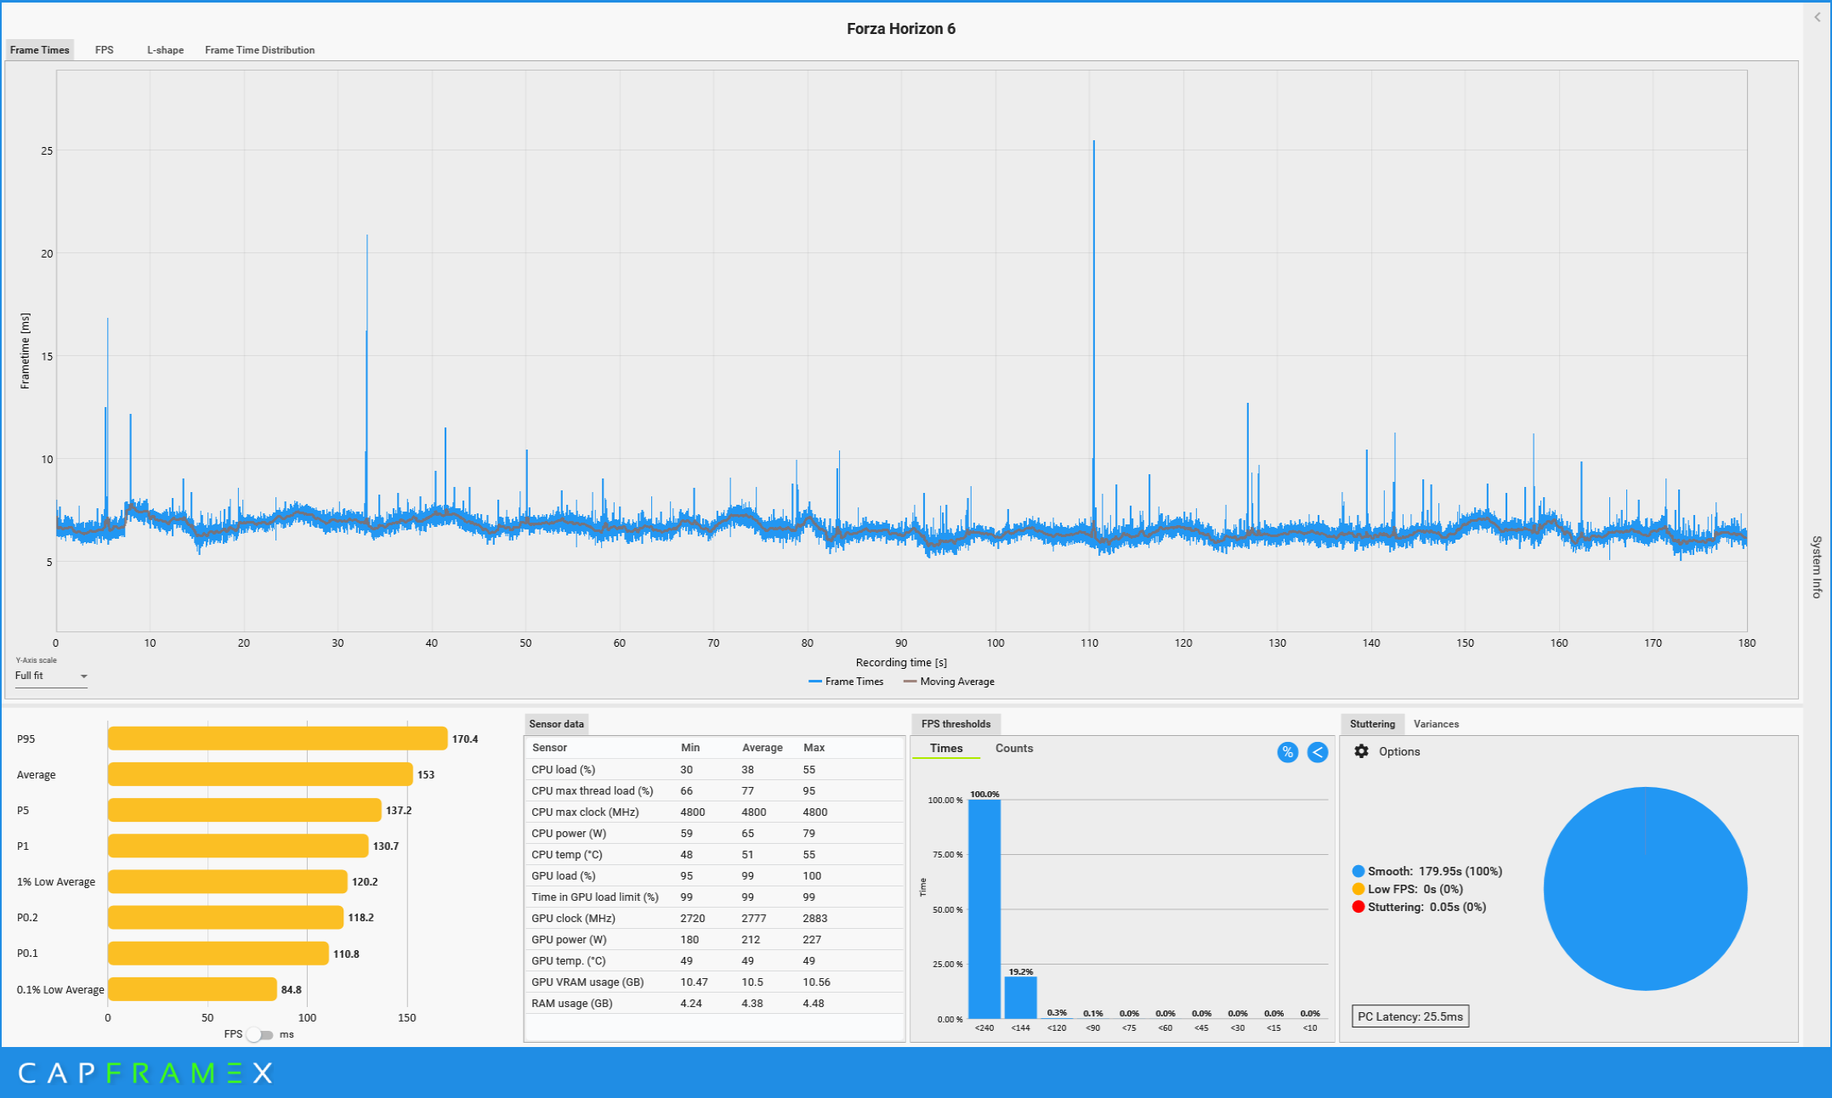
Task: Click the Max column header
Action: 814,748
